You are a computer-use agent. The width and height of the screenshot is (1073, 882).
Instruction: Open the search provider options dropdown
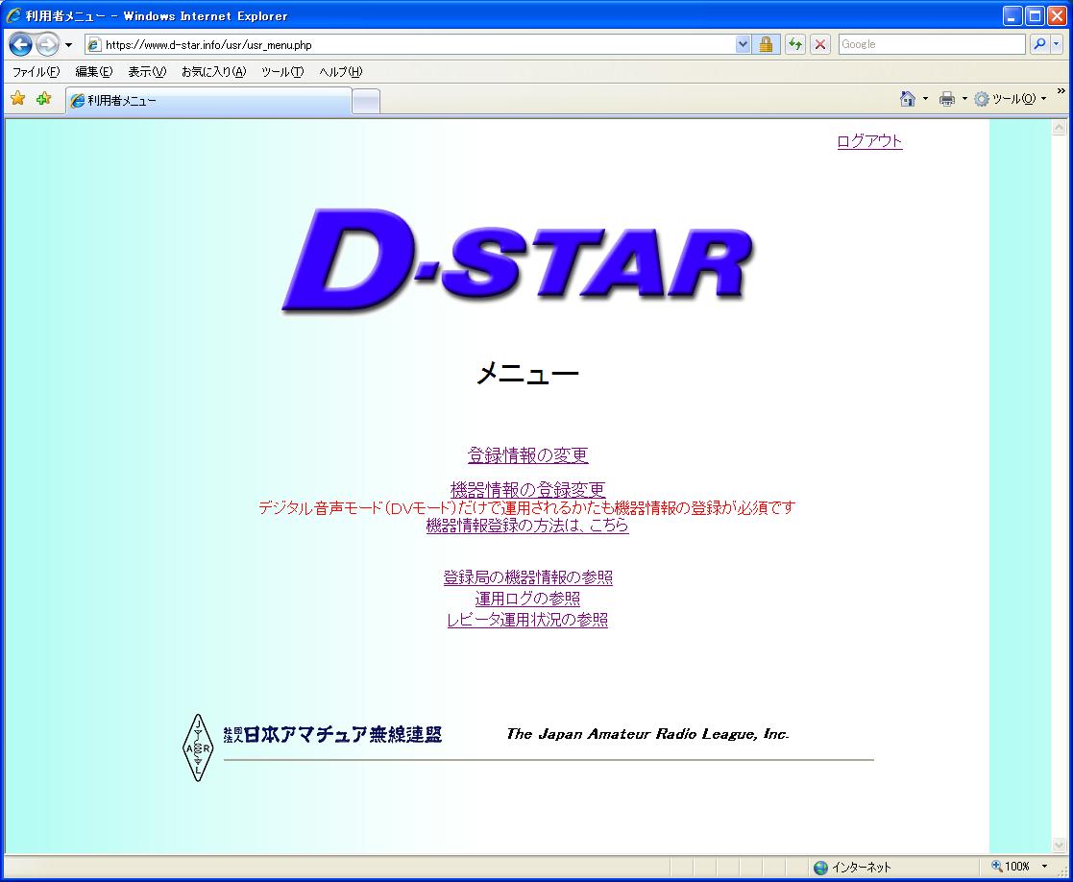pyautogui.click(x=1057, y=44)
